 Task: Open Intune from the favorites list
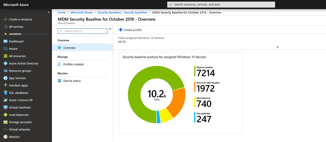pos(13,49)
